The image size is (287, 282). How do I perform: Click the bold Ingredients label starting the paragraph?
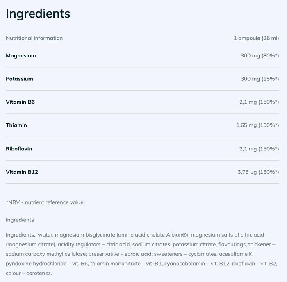tap(20, 235)
